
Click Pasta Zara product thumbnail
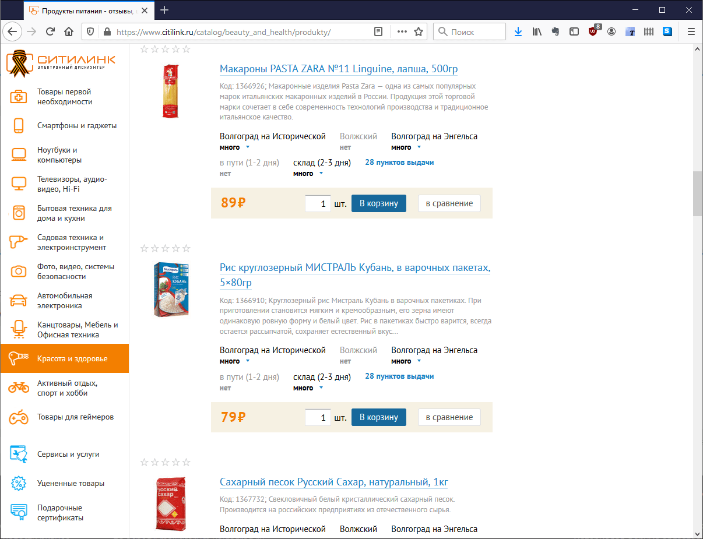pyautogui.click(x=171, y=91)
